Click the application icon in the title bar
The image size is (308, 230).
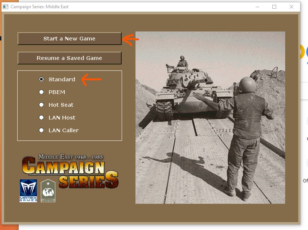click(x=6, y=6)
